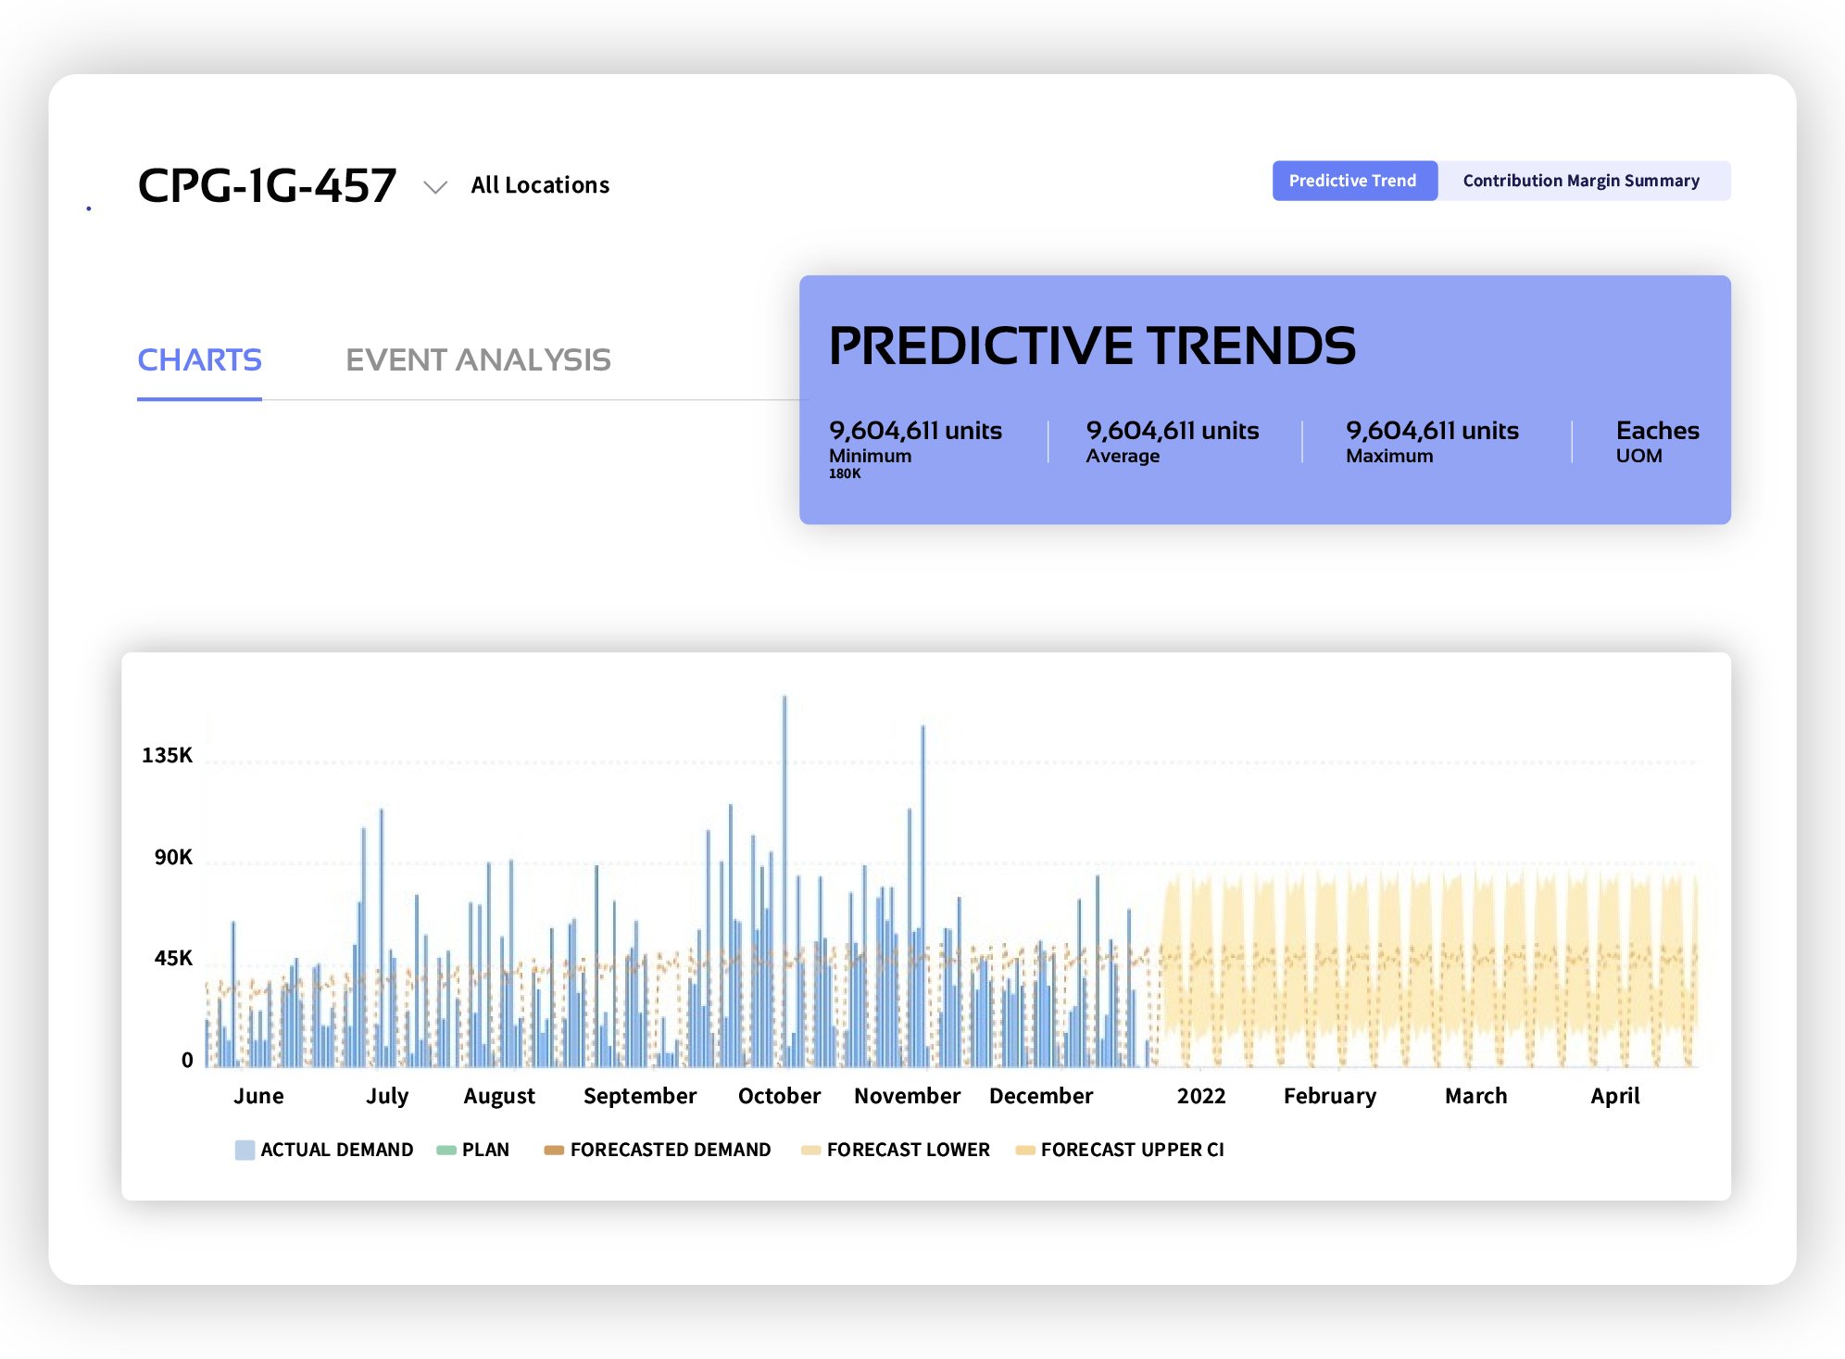
Task: Click the 2022 axis label
Action: point(1201,1096)
